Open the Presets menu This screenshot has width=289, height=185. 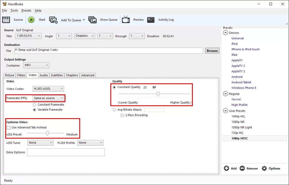26,10
